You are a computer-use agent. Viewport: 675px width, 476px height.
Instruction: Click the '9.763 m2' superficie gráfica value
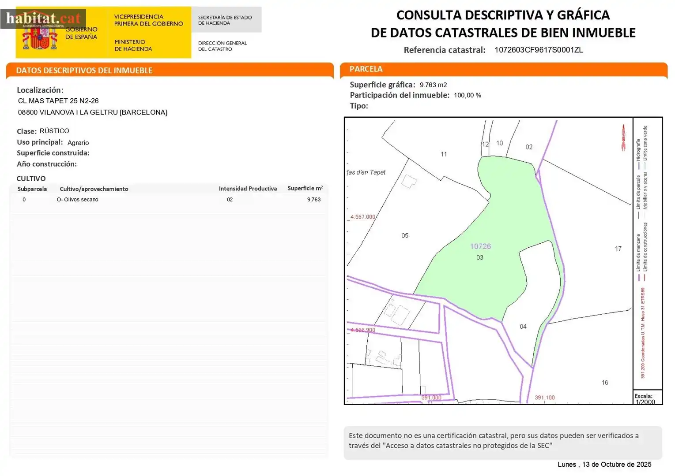pyautogui.click(x=433, y=85)
